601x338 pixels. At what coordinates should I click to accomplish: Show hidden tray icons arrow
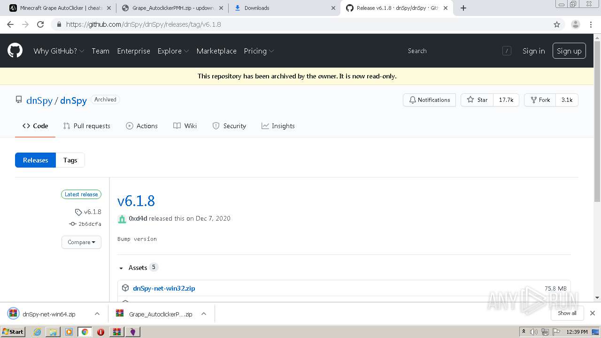524,332
